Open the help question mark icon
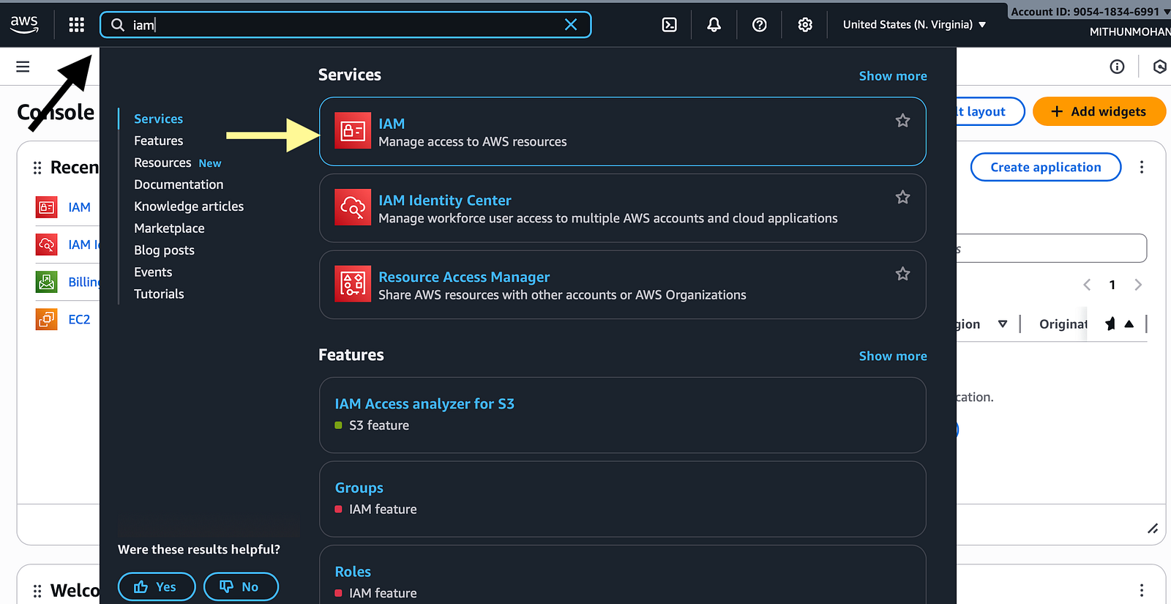The width and height of the screenshot is (1171, 604). [760, 25]
